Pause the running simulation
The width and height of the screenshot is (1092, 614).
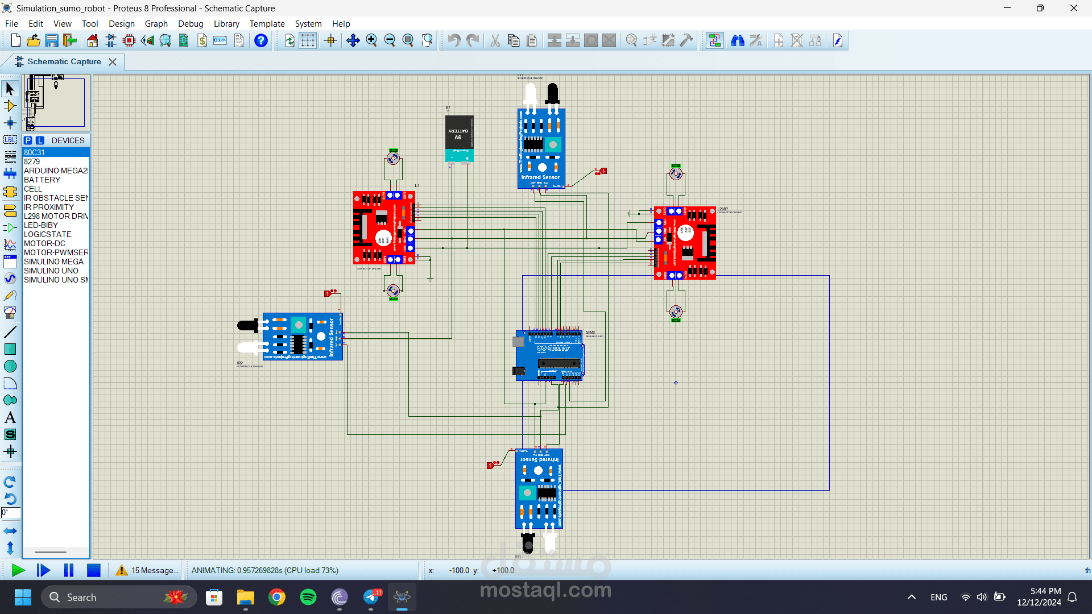click(x=69, y=570)
